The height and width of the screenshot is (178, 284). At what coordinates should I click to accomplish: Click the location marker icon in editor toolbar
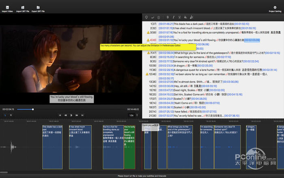coord(146,17)
